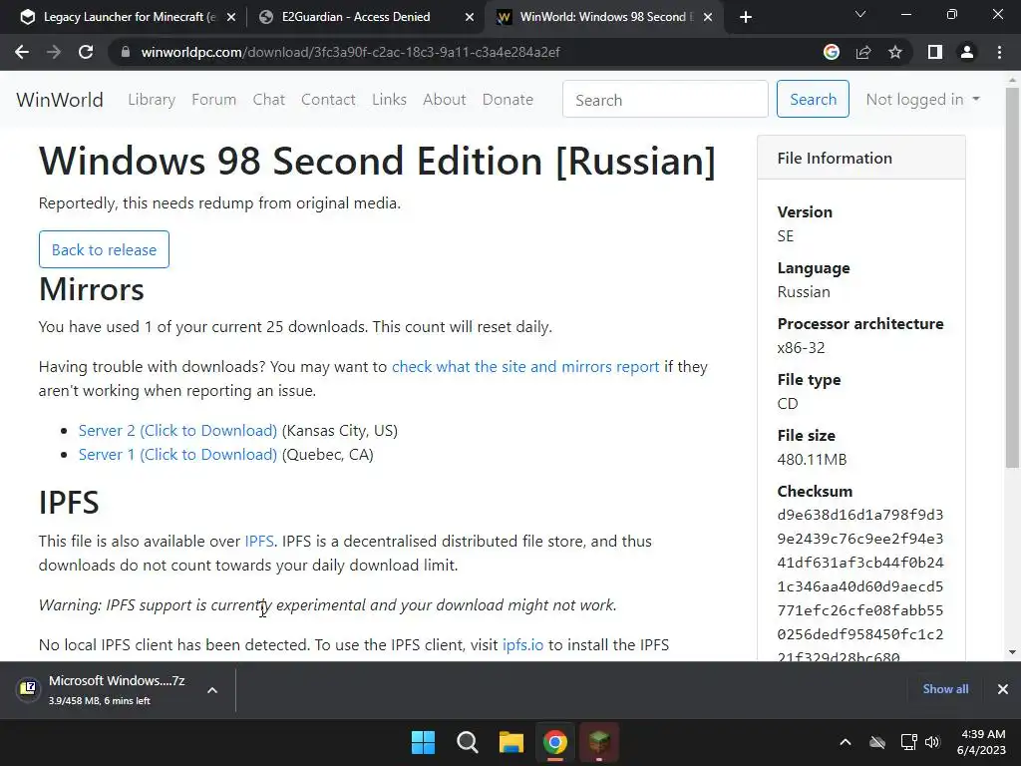Open the Library menu item
This screenshot has width=1021, height=766.
pos(152,100)
